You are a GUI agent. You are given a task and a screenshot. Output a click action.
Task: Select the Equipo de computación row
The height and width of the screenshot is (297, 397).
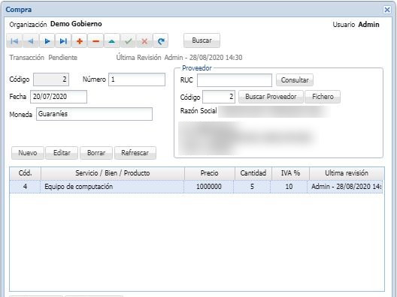pos(196,187)
